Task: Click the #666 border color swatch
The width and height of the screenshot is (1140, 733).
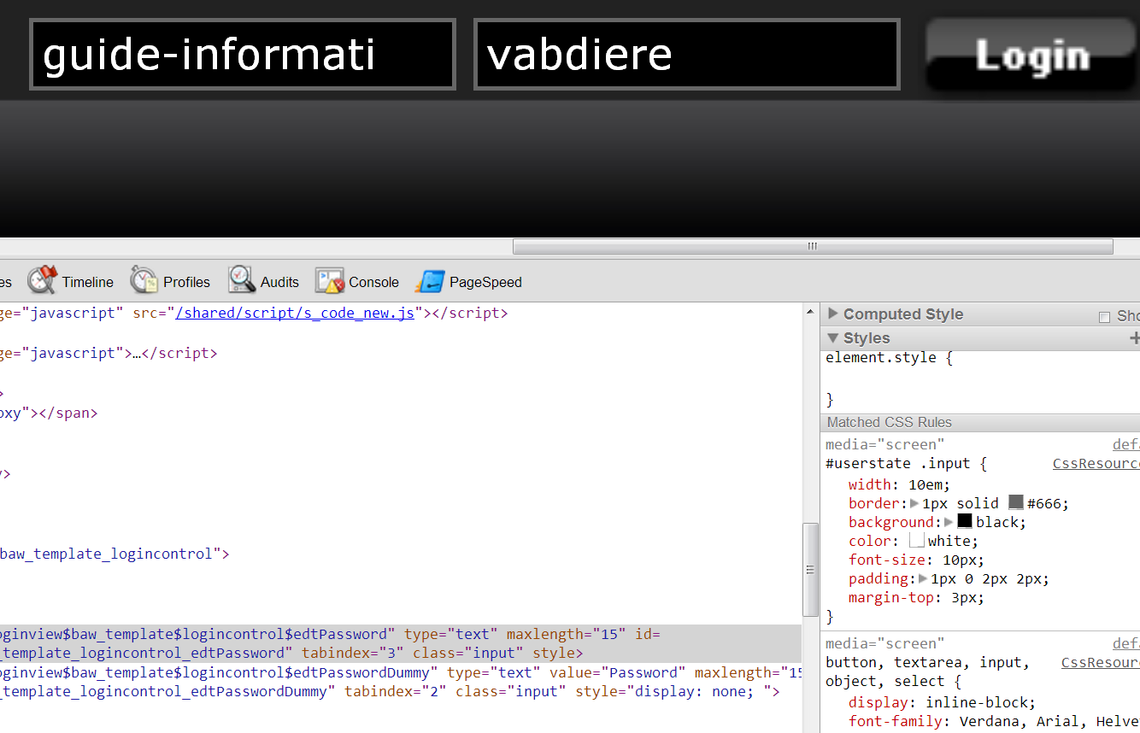Action: coord(1016,502)
